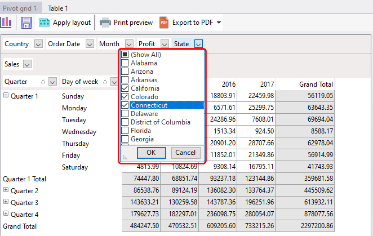This screenshot has height=236, width=373.
Task: Toggle the (Show All) checkbox
Action: click(x=125, y=55)
